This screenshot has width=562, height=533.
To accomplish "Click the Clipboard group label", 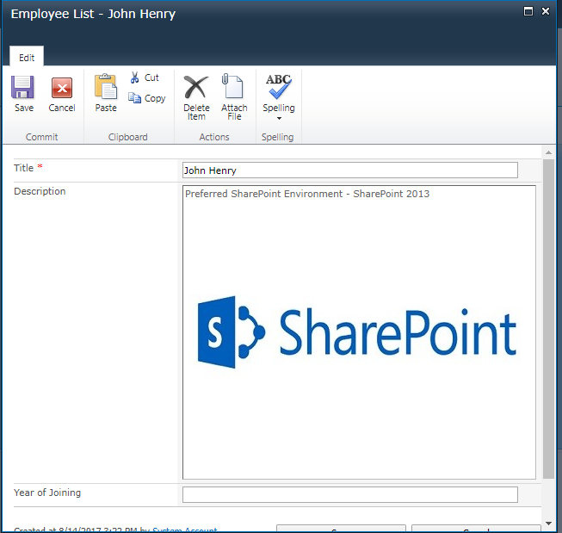I will click(128, 137).
